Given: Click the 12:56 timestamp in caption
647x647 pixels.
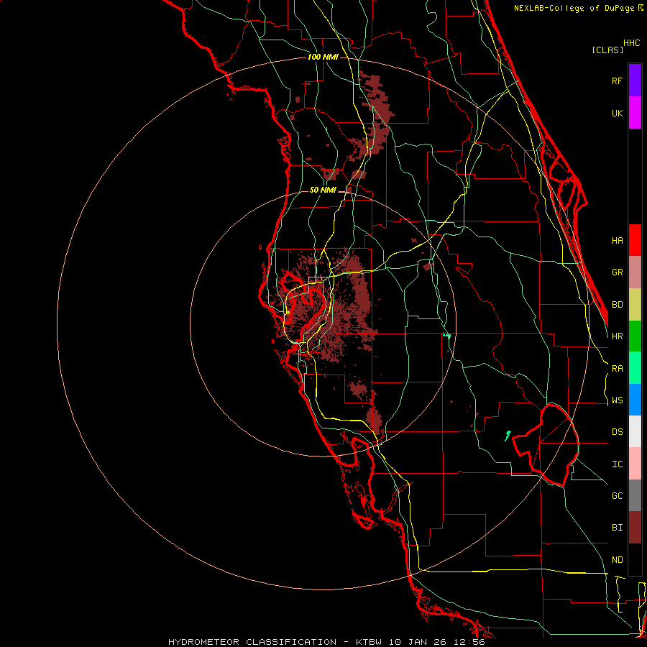Looking at the screenshot, I should (x=470, y=642).
